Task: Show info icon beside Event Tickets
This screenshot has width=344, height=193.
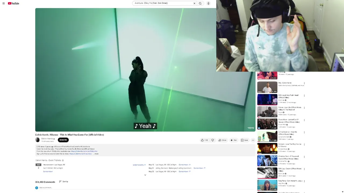Action: (63, 160)
